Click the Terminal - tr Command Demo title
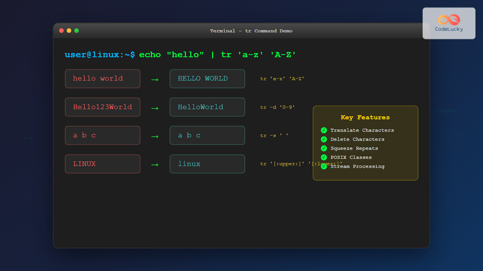483x271 pixels. point(251,31)
